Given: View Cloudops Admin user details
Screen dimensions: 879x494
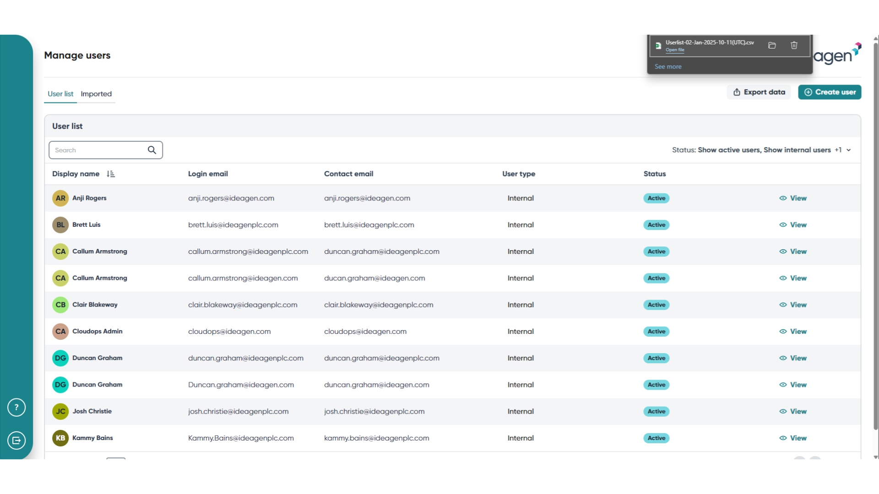Looking at the screenshot, I should tap(793, 331).
